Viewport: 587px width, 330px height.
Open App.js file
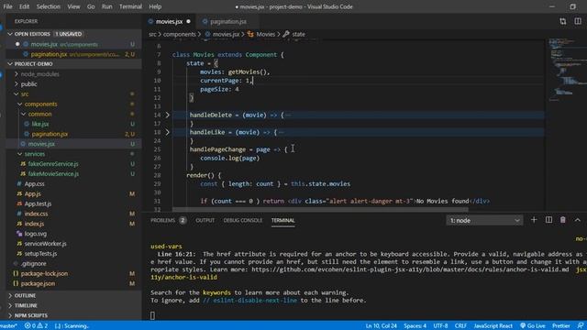pos(33,193)
